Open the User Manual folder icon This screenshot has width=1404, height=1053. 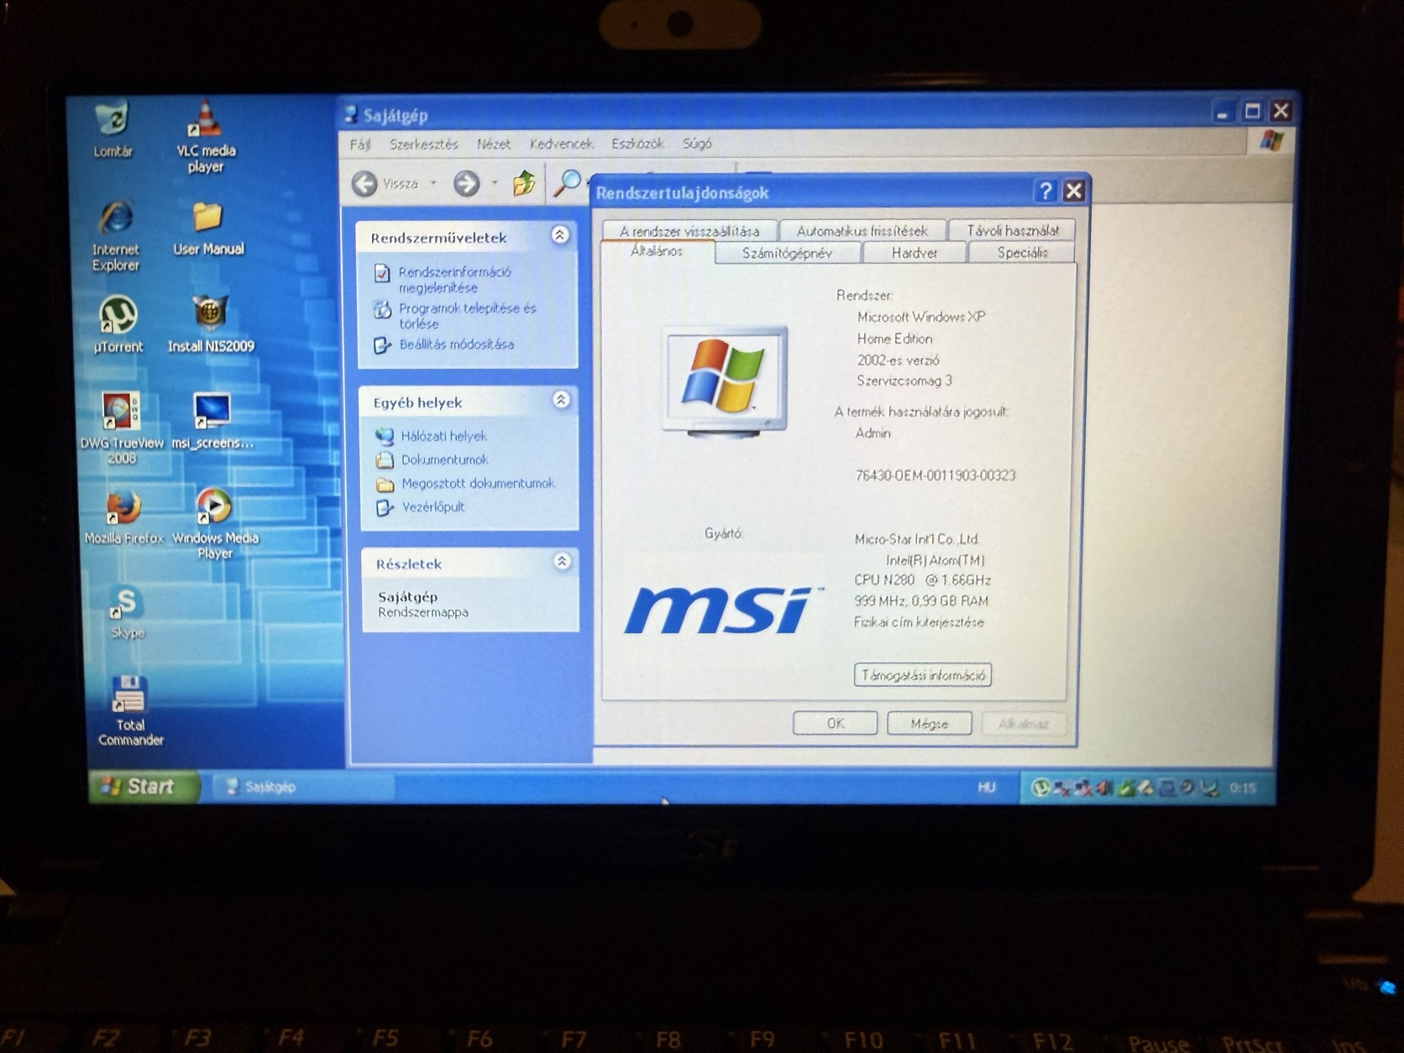pos(208,228)
